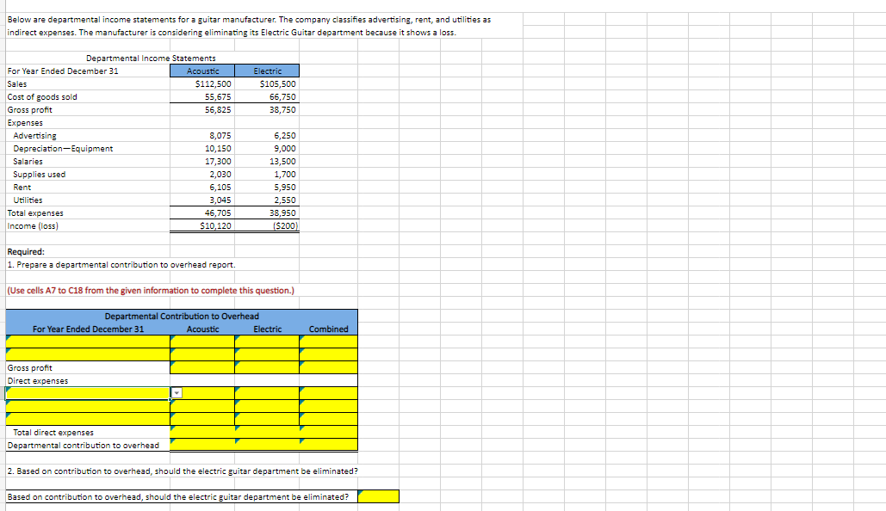Click the Acoustic header in income statements
Screen dimensions: 886x511
pyautogui.click(x=202, y=71)
